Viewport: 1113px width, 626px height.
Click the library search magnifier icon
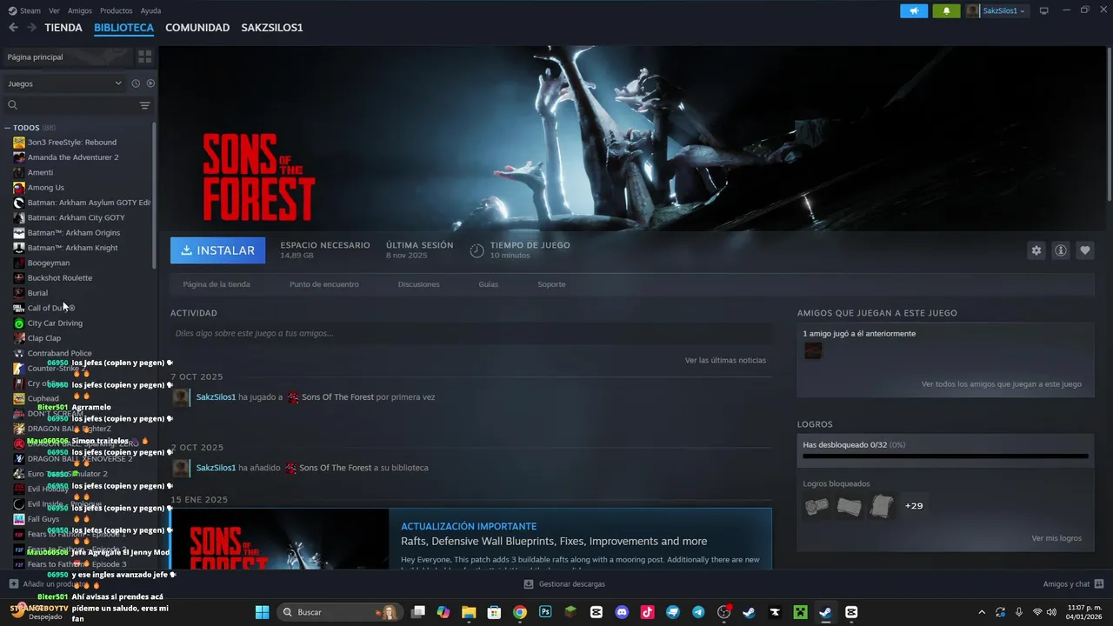pos(12,105)
